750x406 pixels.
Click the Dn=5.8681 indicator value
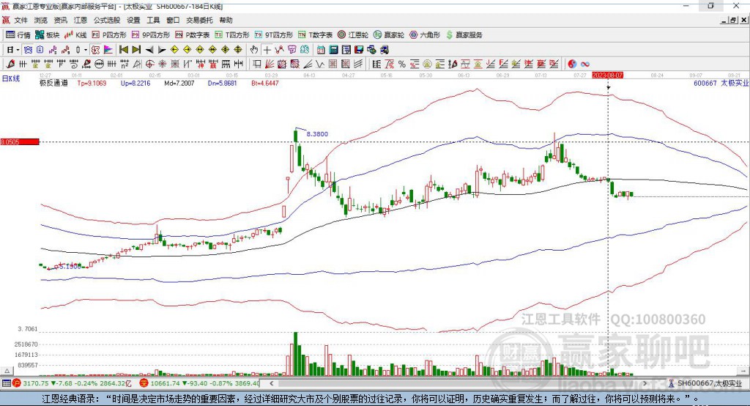pyautogui.click(x=223, y=83)
